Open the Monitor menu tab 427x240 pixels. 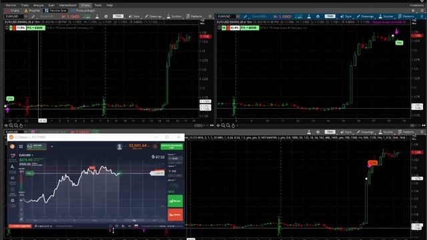[x=11, y=5]
